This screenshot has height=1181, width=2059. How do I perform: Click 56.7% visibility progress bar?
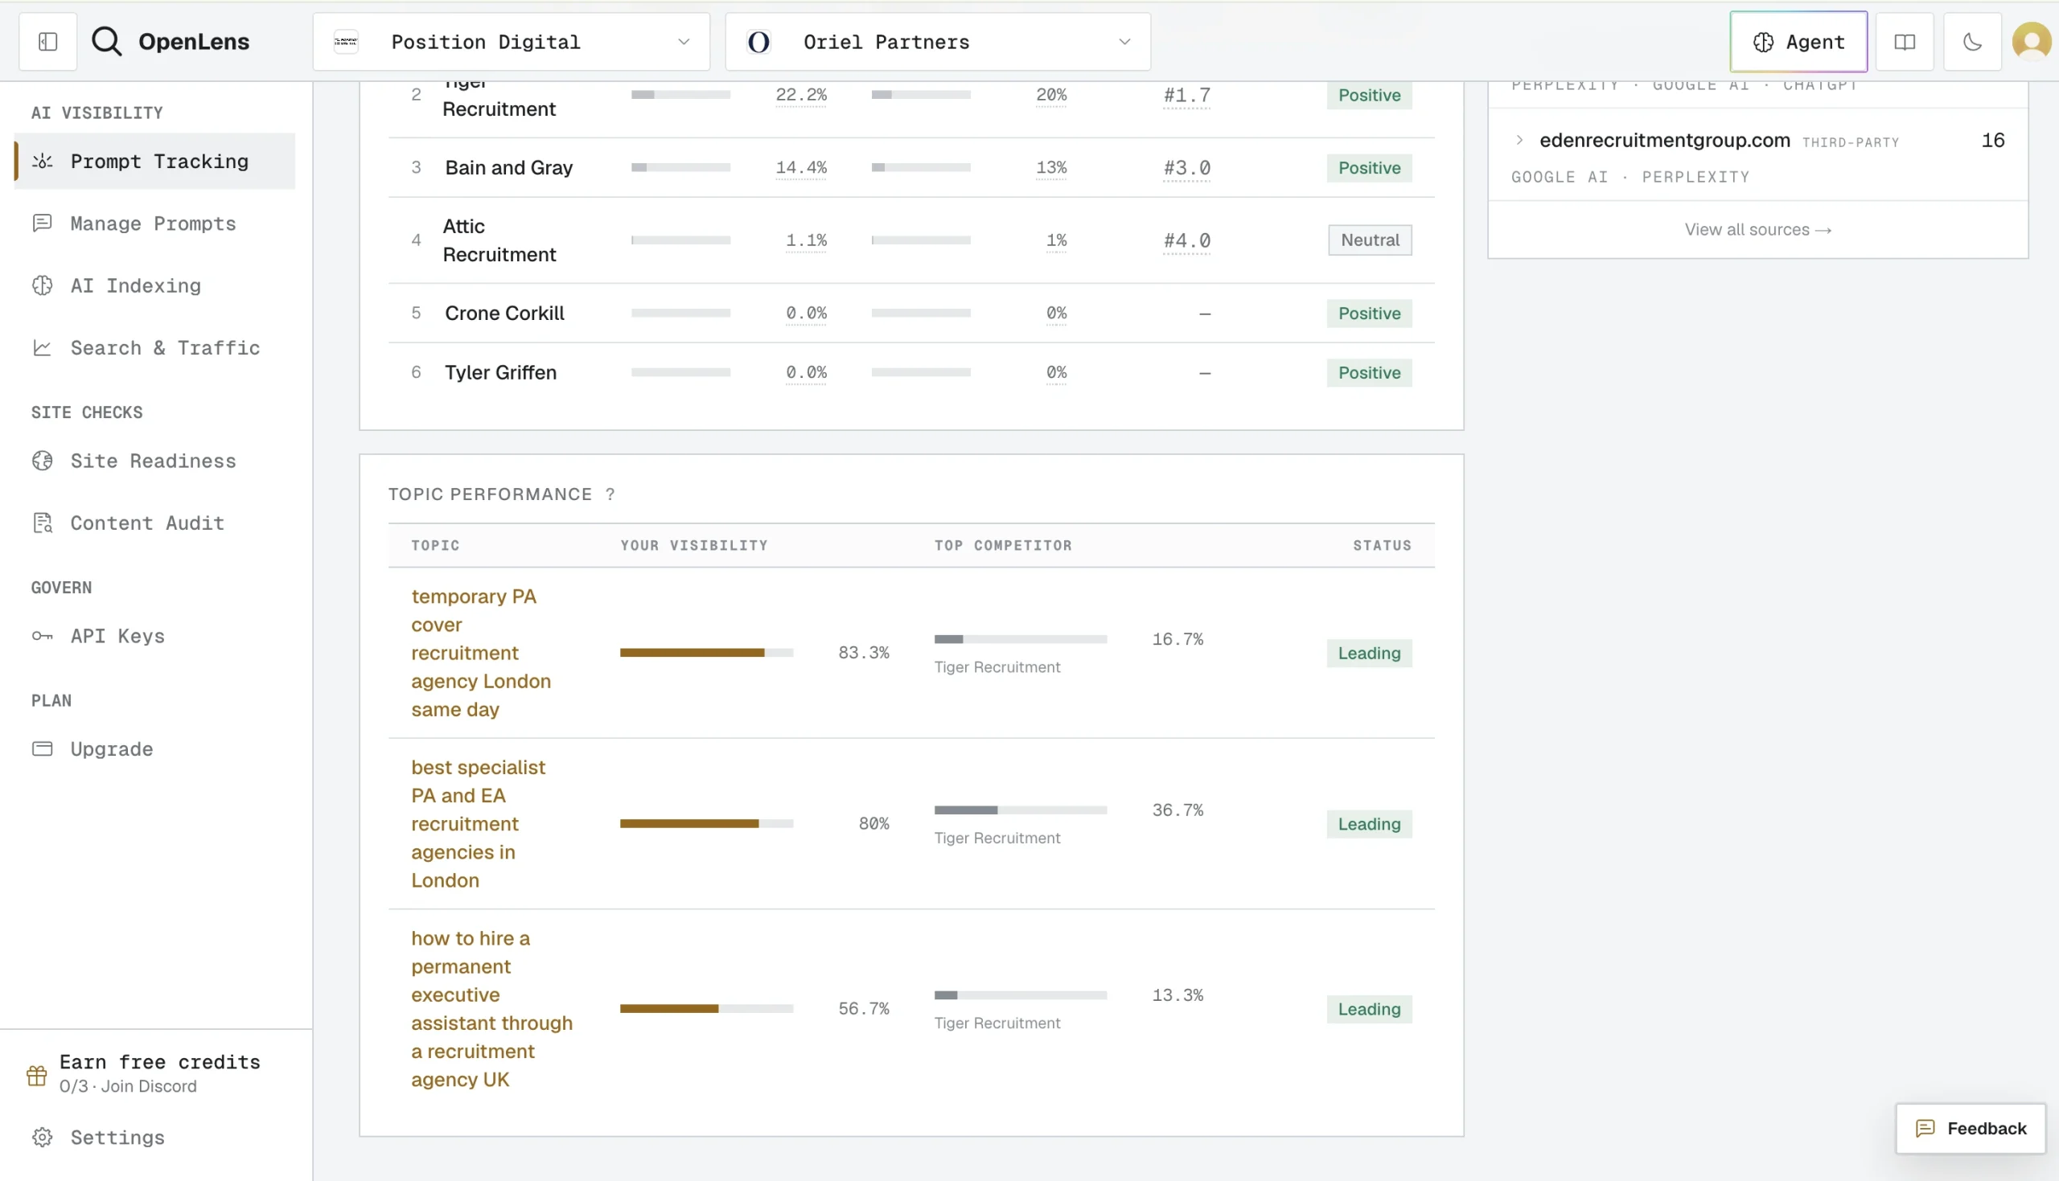(x=707, y=1008)
